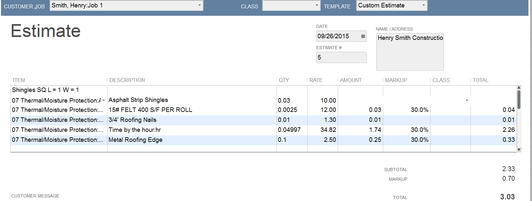Click the Name / Address box
Screen dimensions: 532x201
(410, 52)
